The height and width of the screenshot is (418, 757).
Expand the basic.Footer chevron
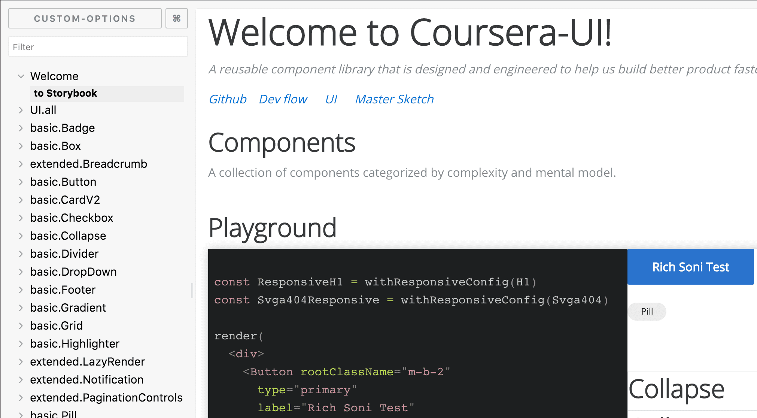(21, 290)
